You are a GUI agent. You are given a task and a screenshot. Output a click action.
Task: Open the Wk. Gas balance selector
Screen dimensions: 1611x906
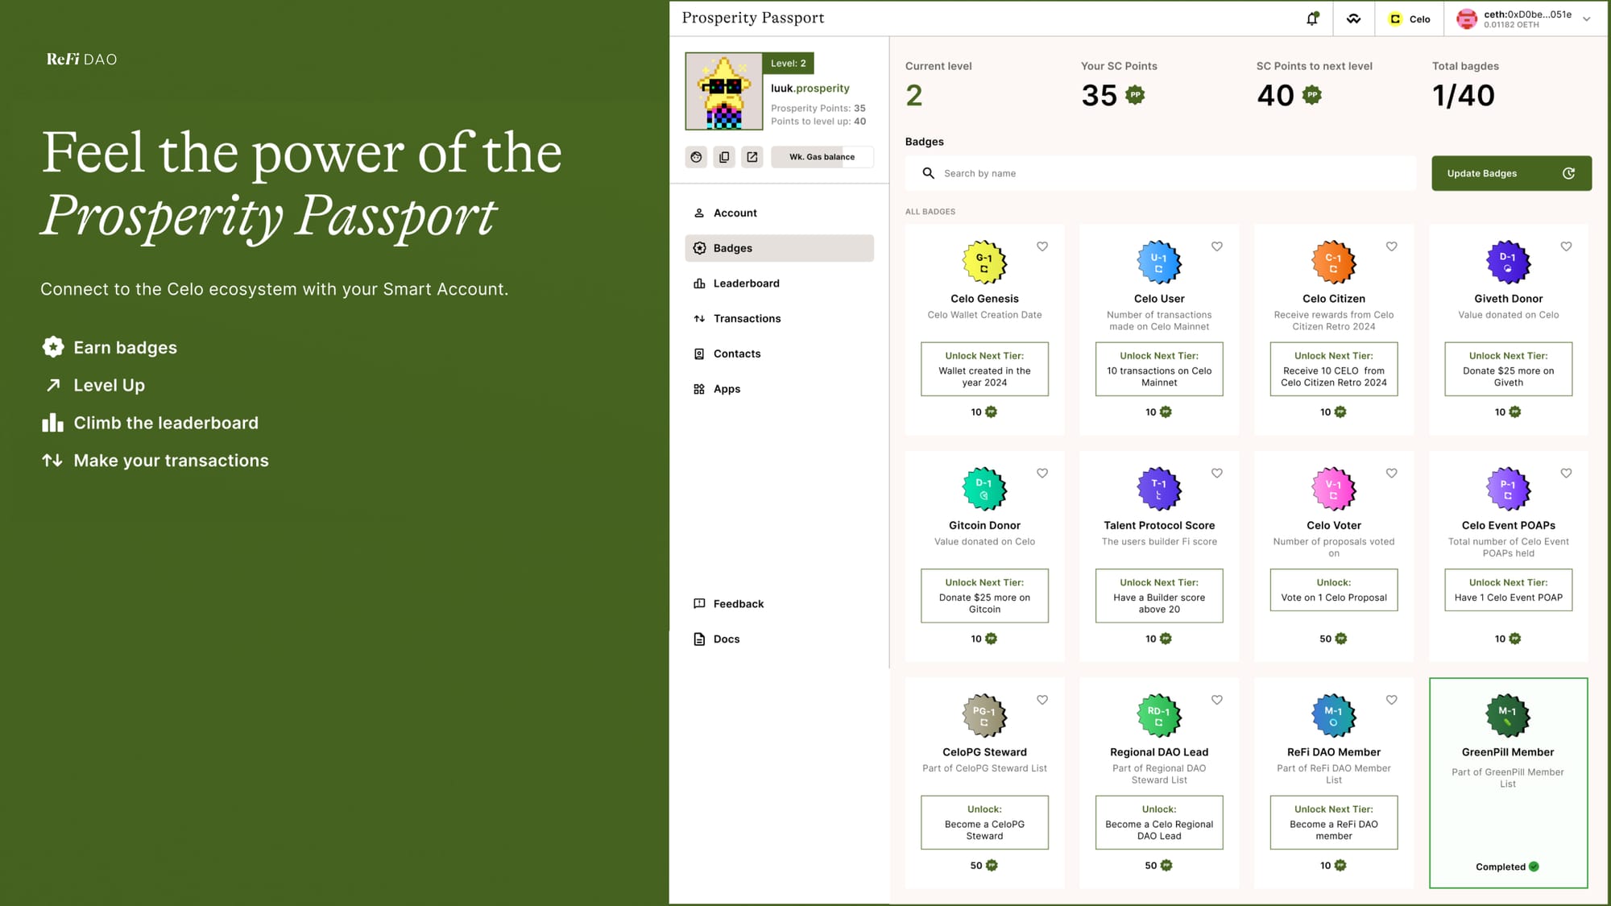(822, 157)
